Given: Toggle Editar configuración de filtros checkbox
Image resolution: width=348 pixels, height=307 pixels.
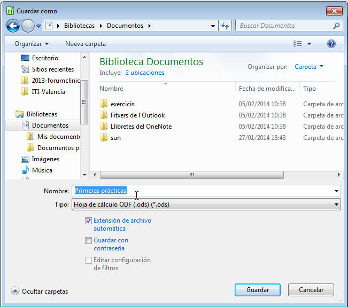Looking at the screenshot, I should pyautogui.click(x=88, y=260).
